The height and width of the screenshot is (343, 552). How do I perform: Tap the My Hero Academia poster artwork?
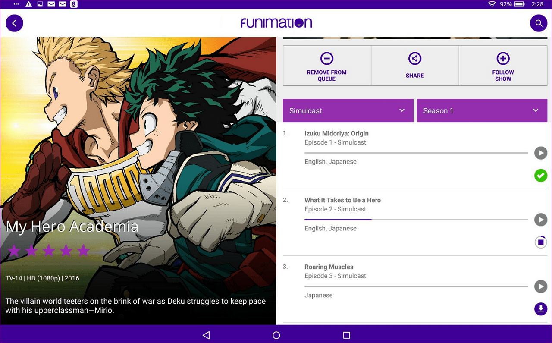point(138,181)
